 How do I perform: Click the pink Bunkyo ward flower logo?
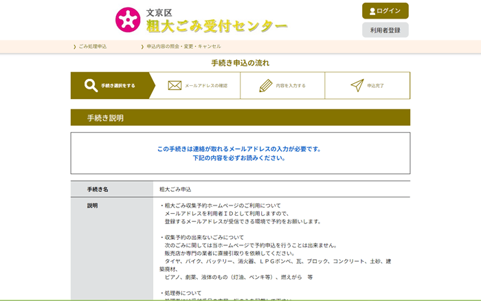click(x=128, y=20)
